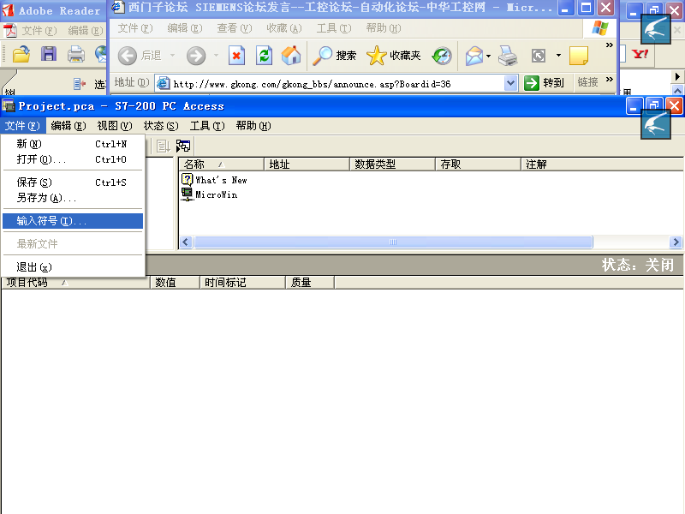Click the Open folder icon in Adobe Reader
The width and height of the screenshot is (685, 514).
[21, 54]
